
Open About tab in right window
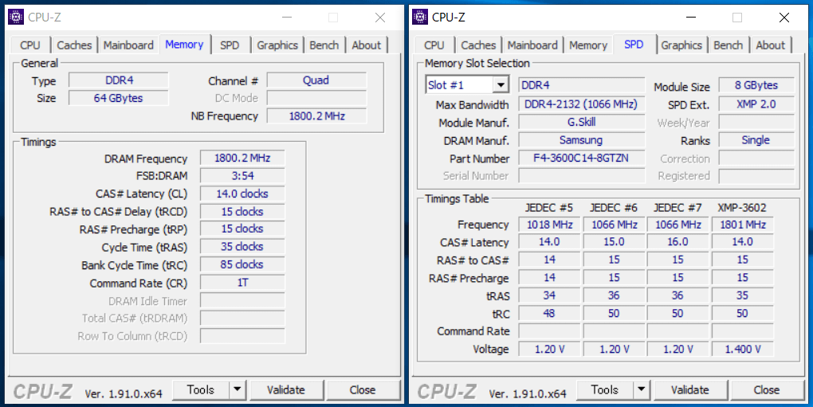771,45
